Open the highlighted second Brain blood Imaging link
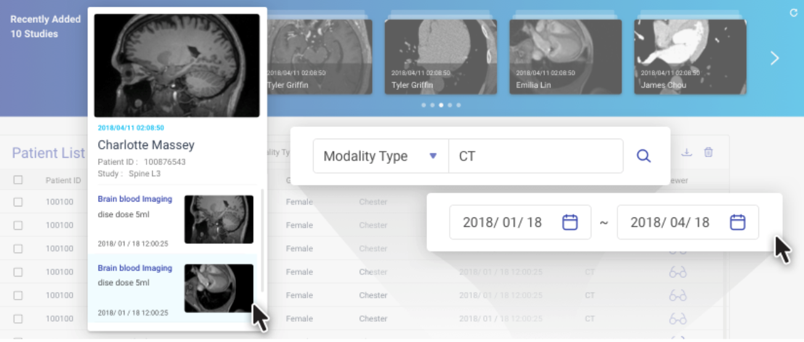 [x=134, y=268]
